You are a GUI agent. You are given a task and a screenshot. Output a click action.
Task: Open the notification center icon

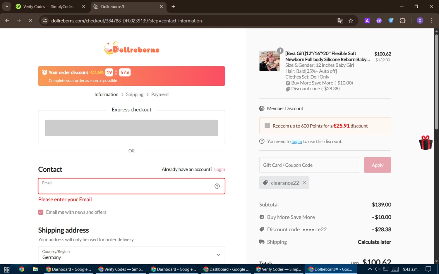point(428,269)
